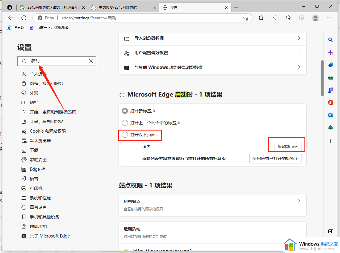This screenshot has height=253, width=340.
Task: Open 侧栏 settings section
Action: point(30,103)
